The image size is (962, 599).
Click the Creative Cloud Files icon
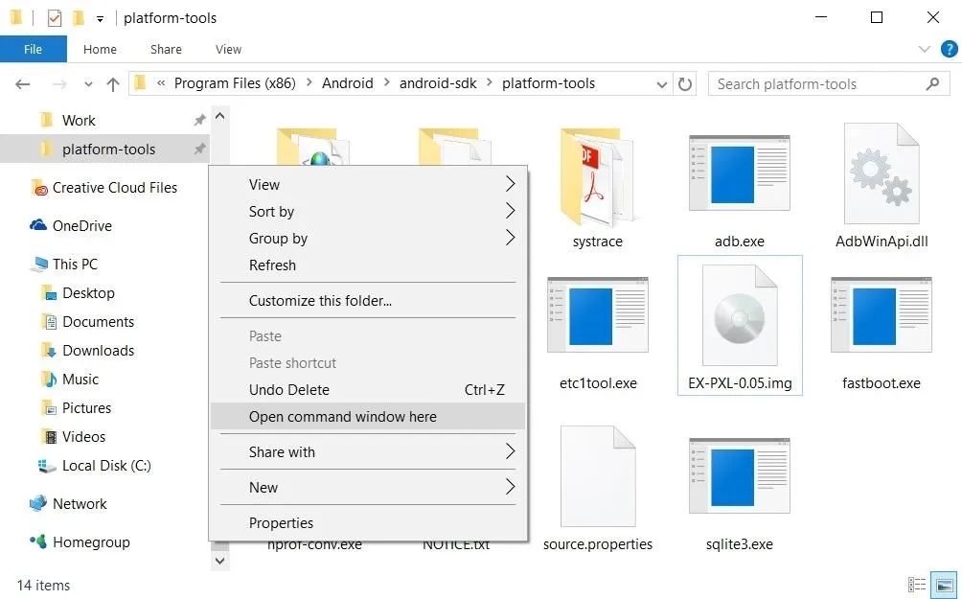click(x=38, y=187)
